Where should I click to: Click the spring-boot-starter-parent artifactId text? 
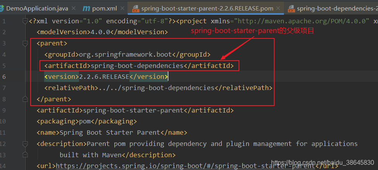133,110
